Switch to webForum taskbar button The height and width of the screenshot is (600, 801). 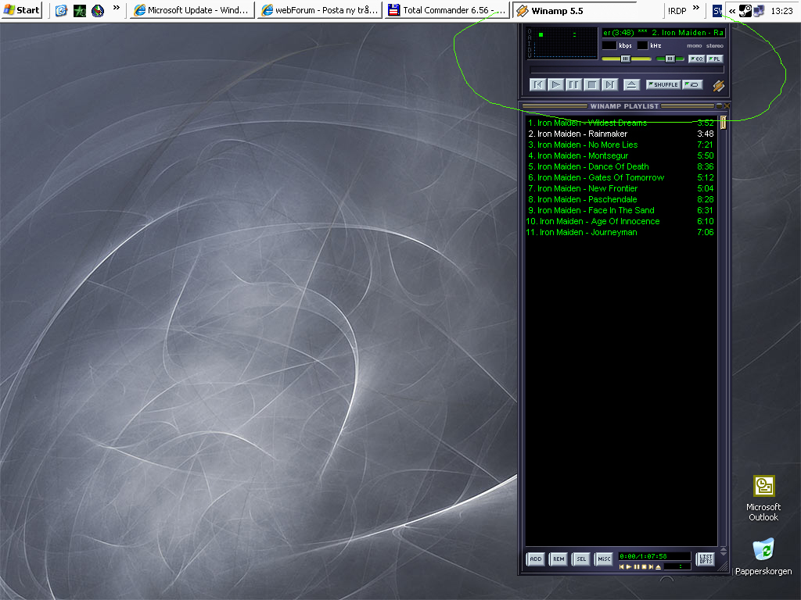(320, 10)
